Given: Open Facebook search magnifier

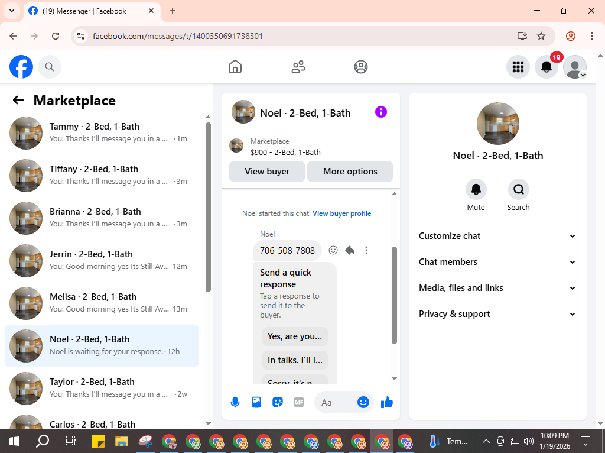Looking at the screenshot, I should pos(50,67).
